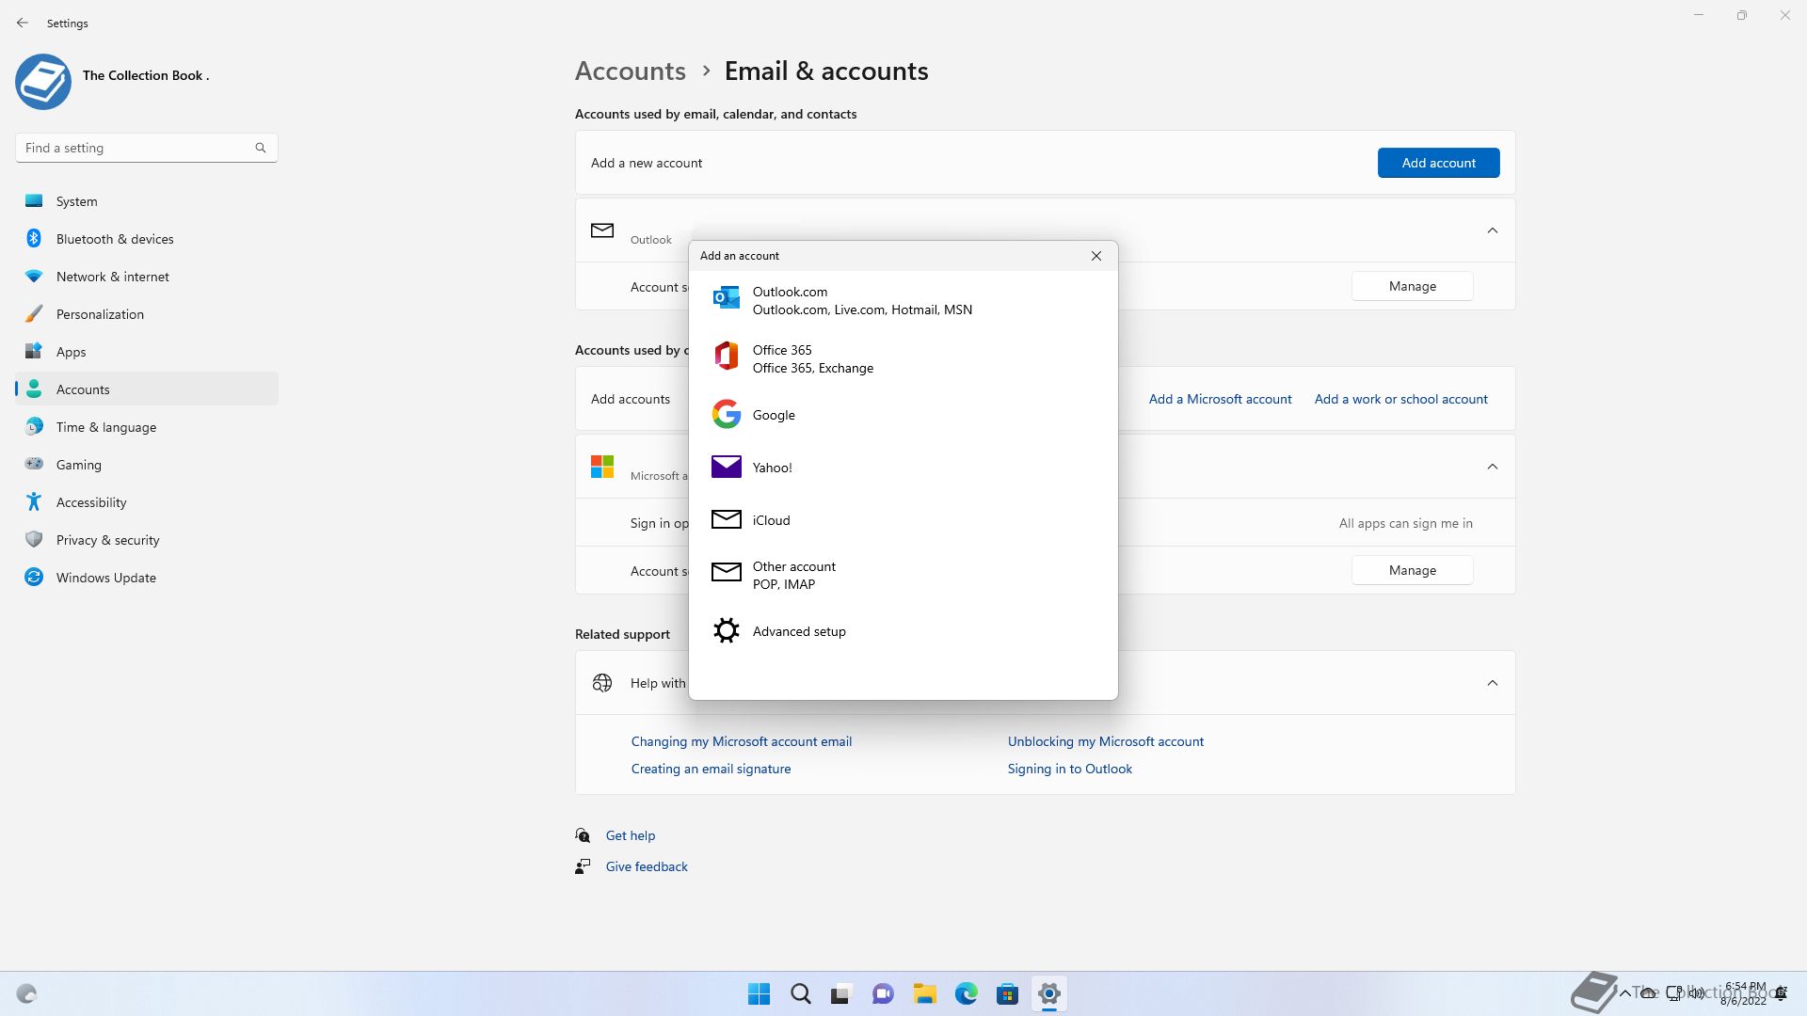The width and height of the screenshot is (1807, 1016).
Task: Open Unblocking my Microsoft account link
Action: (1105, 741)
